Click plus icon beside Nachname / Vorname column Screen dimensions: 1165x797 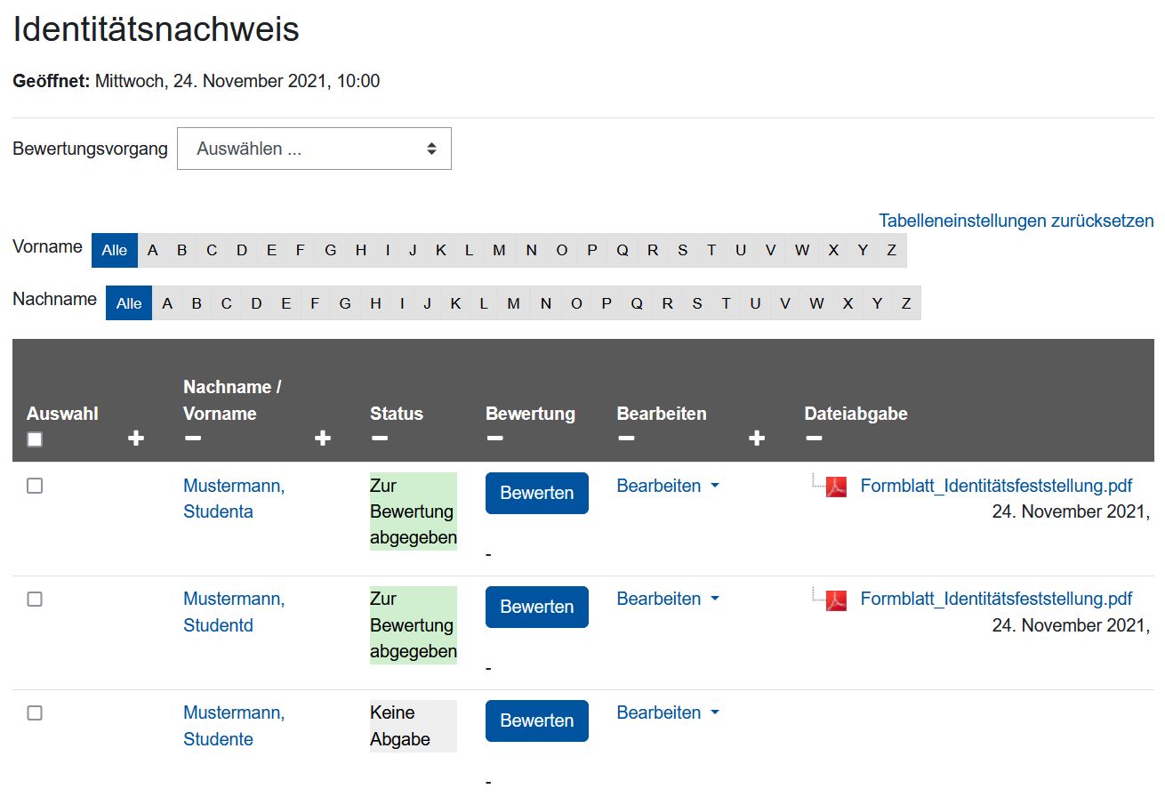tap(323, 439)
